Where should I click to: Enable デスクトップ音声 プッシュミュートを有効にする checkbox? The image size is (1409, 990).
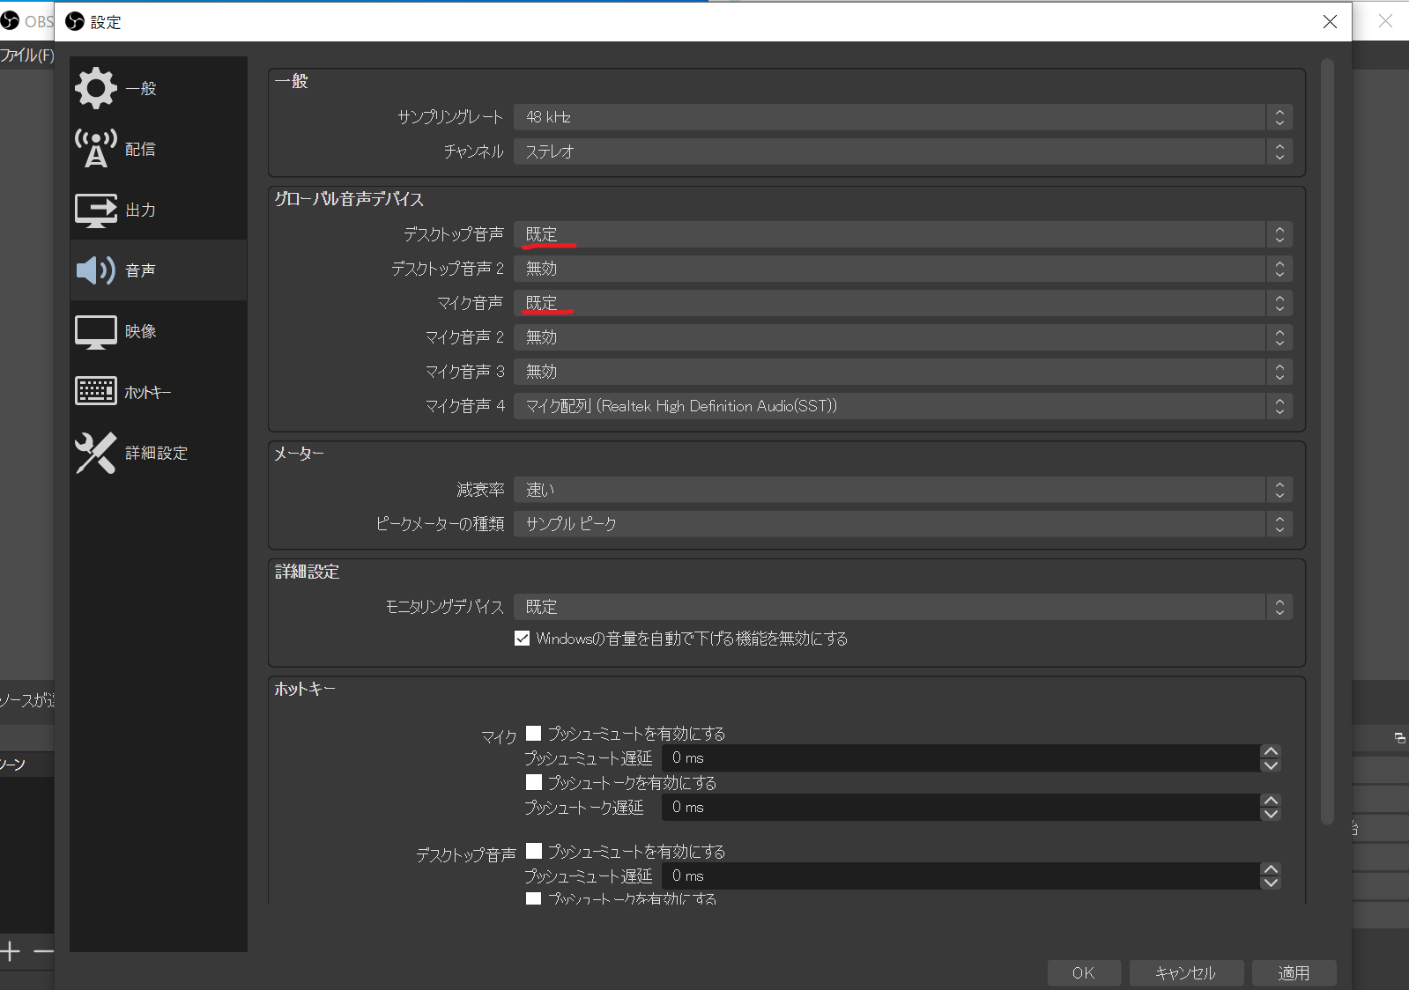533,851
